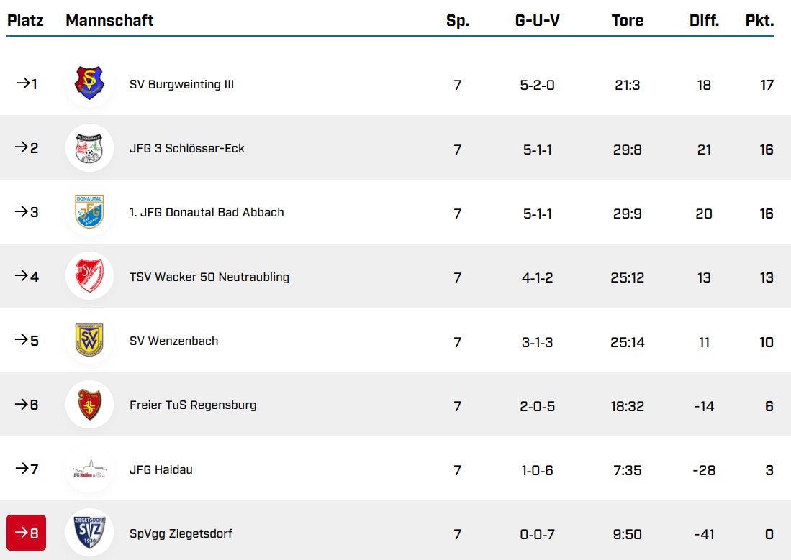Click the Pkt. column header

click(x=759, y=21)
